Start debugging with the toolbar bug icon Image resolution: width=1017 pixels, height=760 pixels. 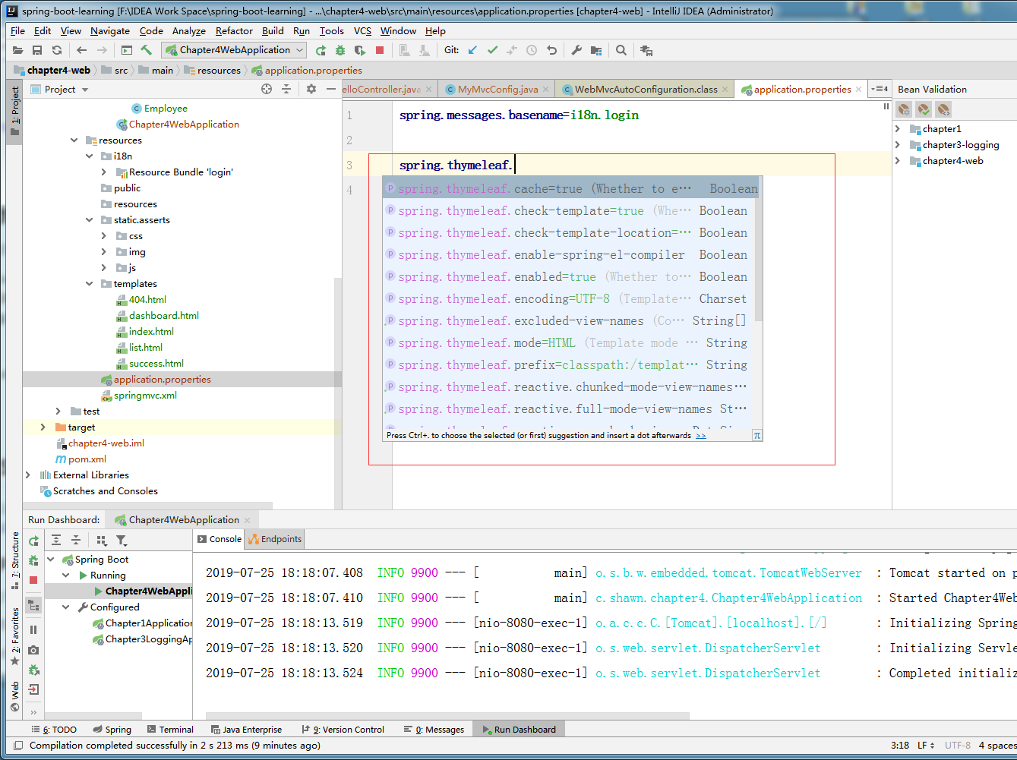[x=340, y=50]
